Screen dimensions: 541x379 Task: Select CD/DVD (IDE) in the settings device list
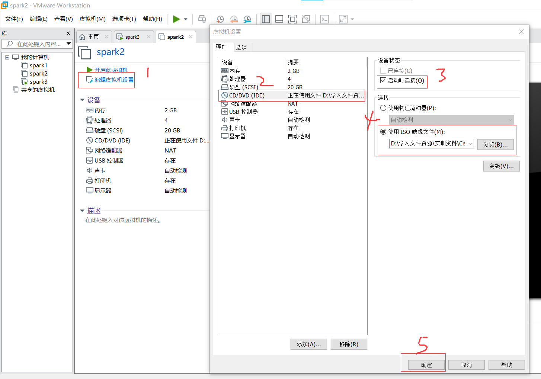click(293, 95)
